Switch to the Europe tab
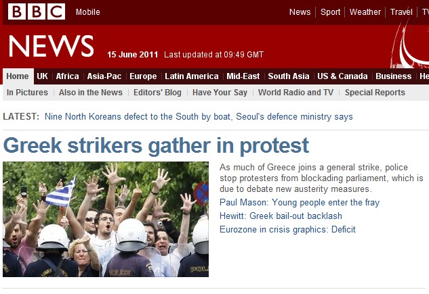 (x=143, y=76)
